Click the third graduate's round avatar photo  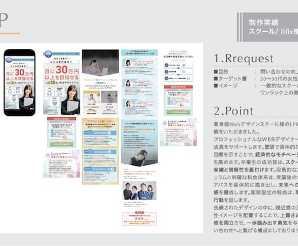tap(128, 104)
